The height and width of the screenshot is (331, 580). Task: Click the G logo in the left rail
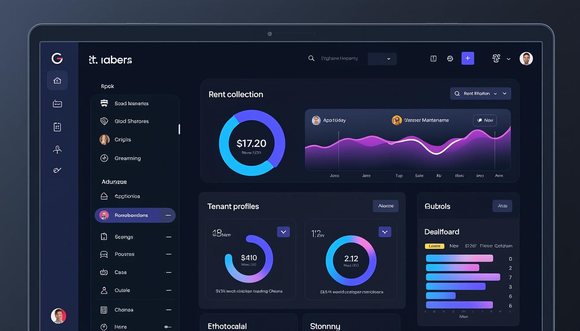[x=57, y=58]
